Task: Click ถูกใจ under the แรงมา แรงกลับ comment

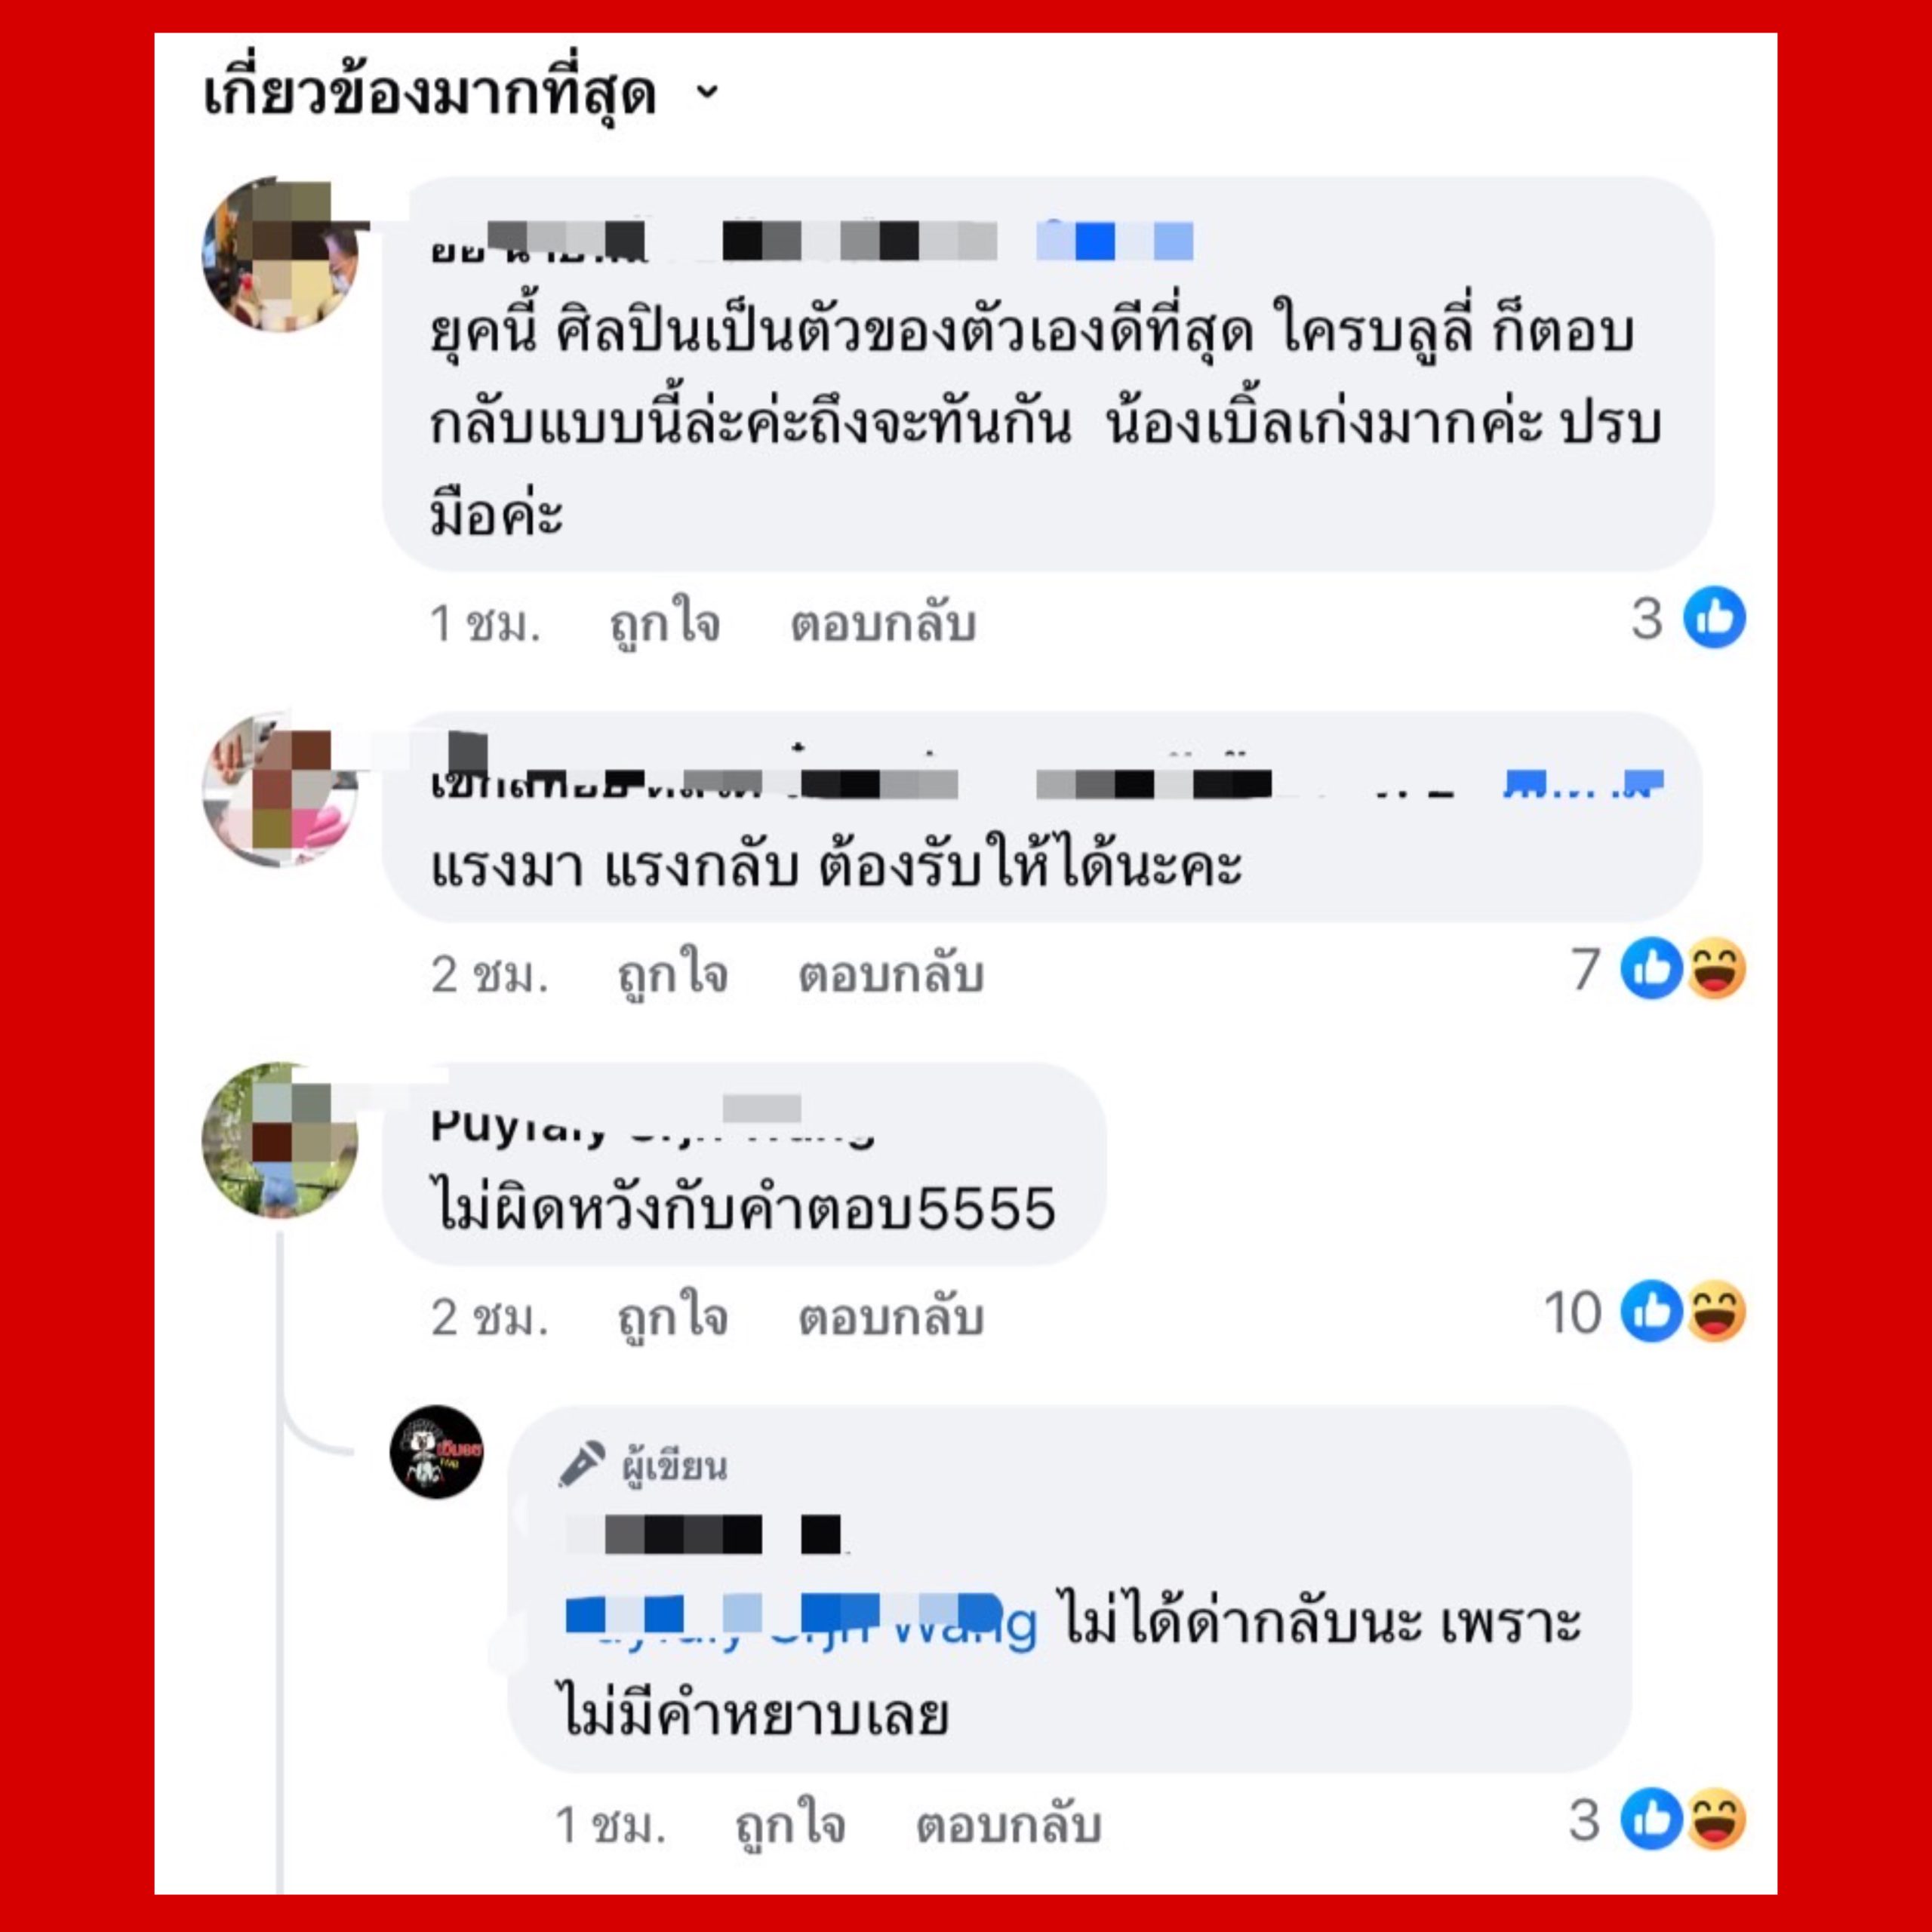Action: point(672,974)
